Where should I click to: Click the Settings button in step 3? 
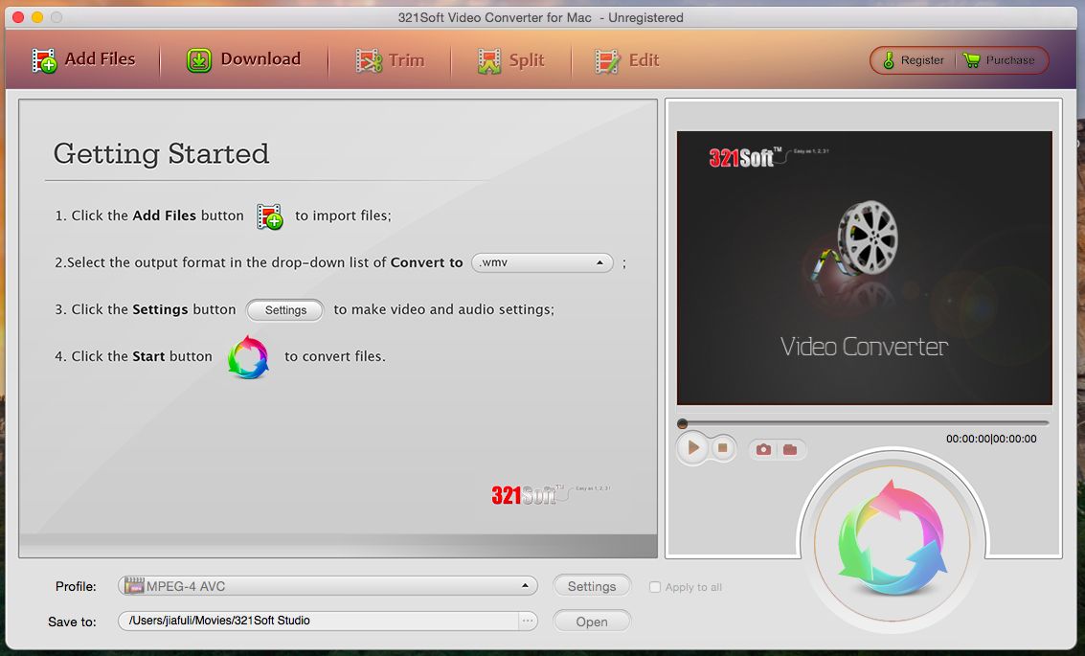tap(285, 310)
